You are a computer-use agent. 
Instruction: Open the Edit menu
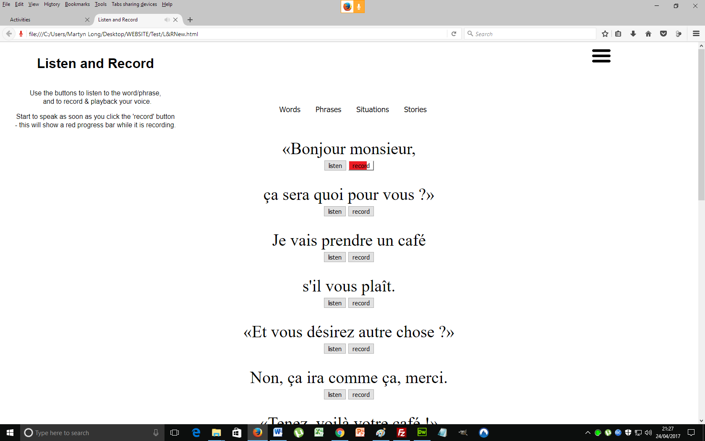tap(19, 4)
